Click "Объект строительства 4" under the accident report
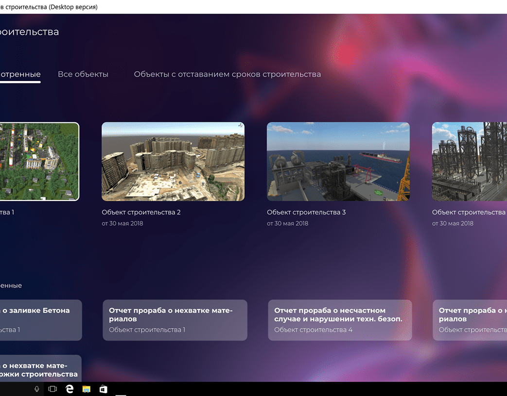 click(314, 330)
